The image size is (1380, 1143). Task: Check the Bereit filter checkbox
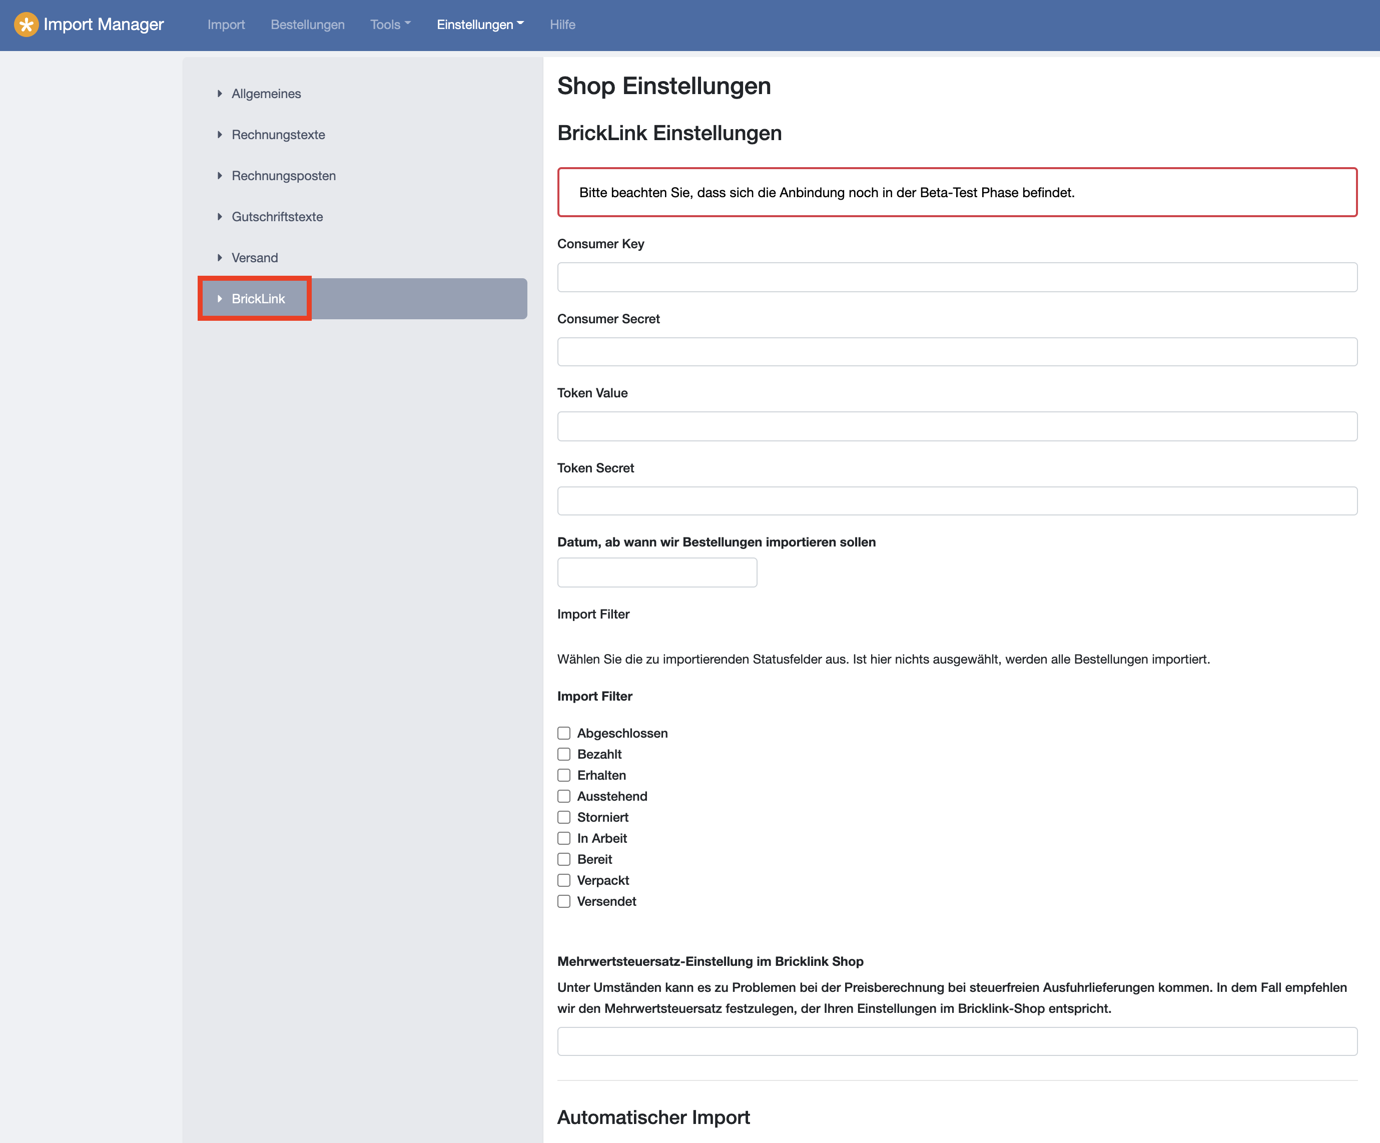click(x=564, y=860)
